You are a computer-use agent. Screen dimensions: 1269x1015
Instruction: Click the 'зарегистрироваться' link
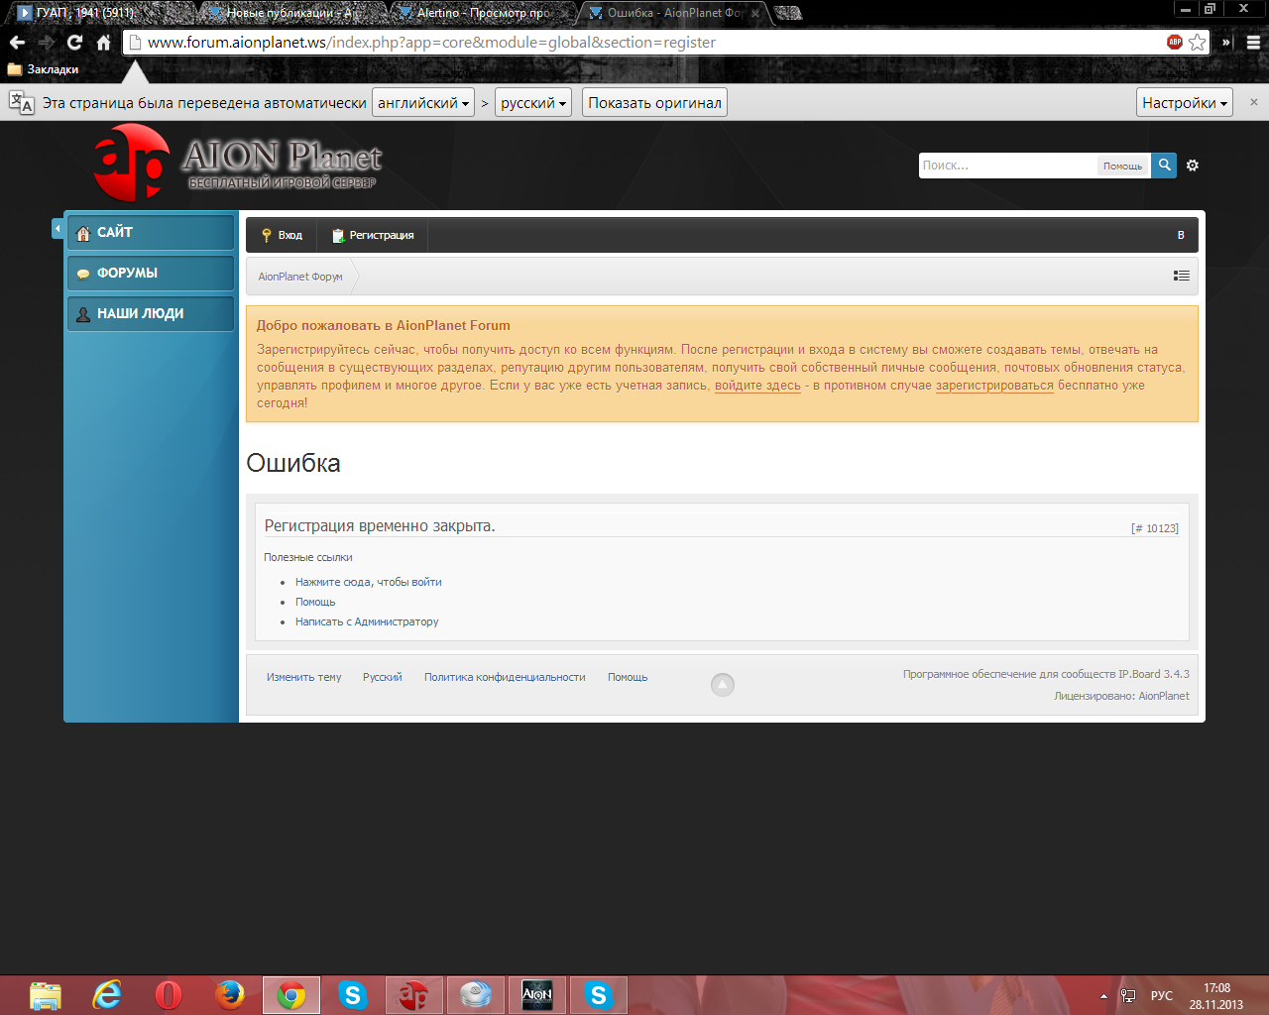tap(994, 386)
